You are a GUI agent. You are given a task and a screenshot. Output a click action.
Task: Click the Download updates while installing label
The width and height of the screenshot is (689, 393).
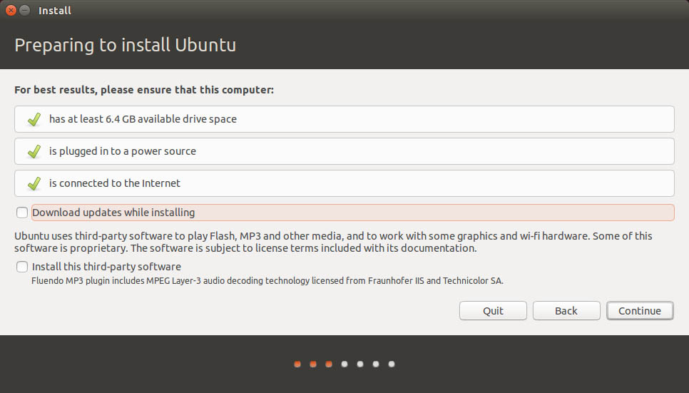(x=113, y=213)
